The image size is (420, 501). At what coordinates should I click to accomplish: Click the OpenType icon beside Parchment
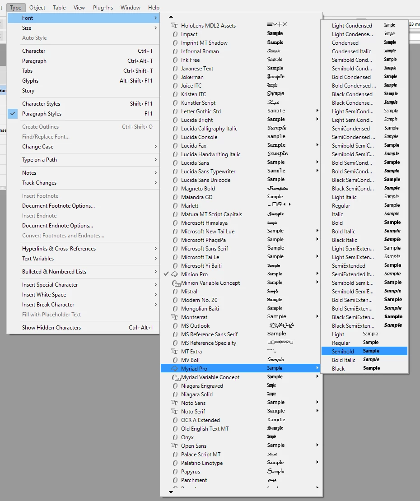[x=175, y=480]
